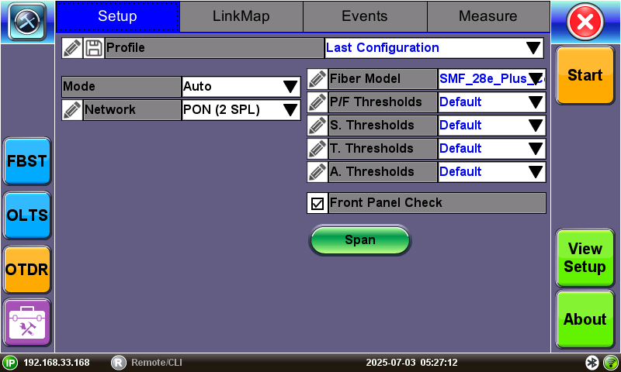The width and height of the screenshot is (621, 372).
Task: Click the green Span button
Action: [360, 240]
